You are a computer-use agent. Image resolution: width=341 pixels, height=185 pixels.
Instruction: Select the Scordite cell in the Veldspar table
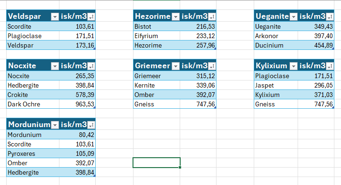pos(33,26)
